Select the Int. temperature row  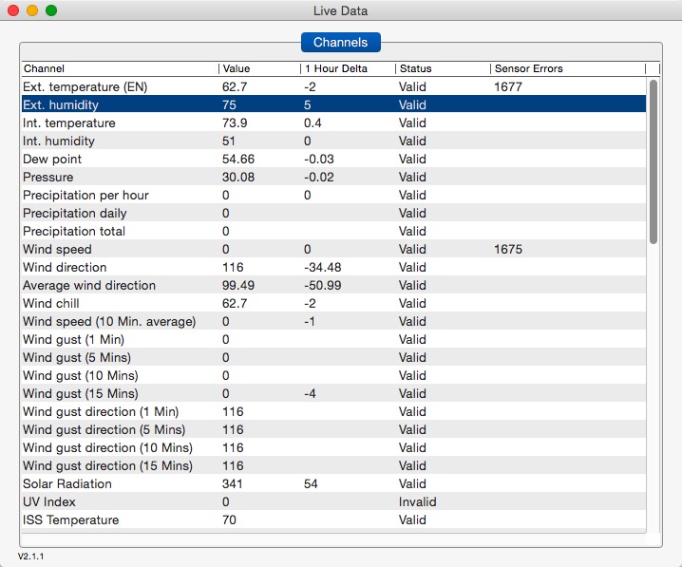pos(333,123)
